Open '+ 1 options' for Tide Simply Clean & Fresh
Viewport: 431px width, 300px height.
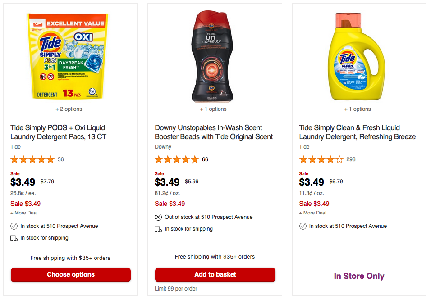coord(358,109)
